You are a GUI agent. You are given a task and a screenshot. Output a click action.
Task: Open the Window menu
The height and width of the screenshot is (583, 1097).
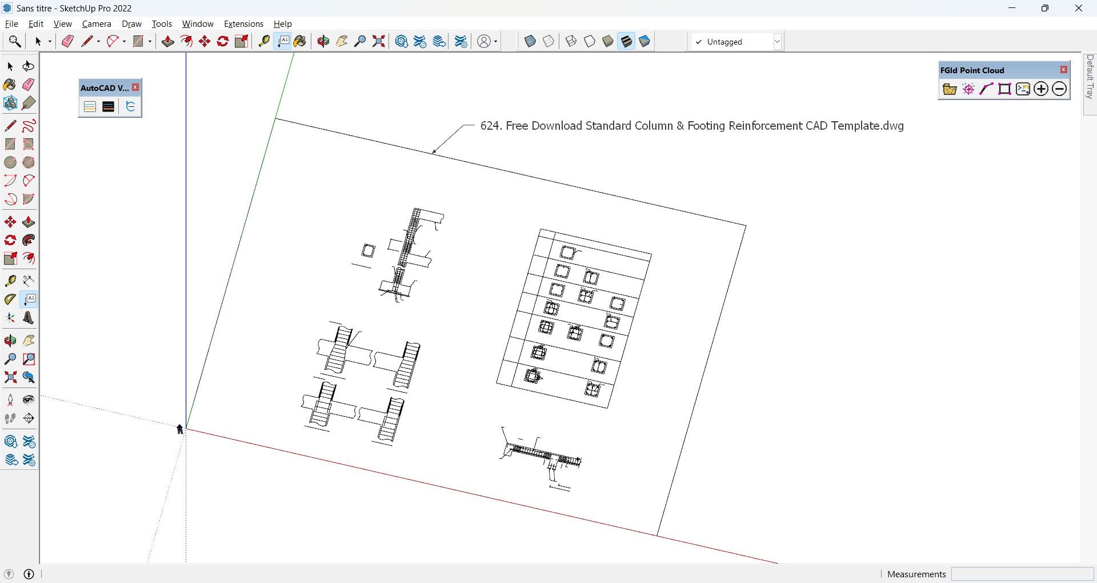coord(198,23)
